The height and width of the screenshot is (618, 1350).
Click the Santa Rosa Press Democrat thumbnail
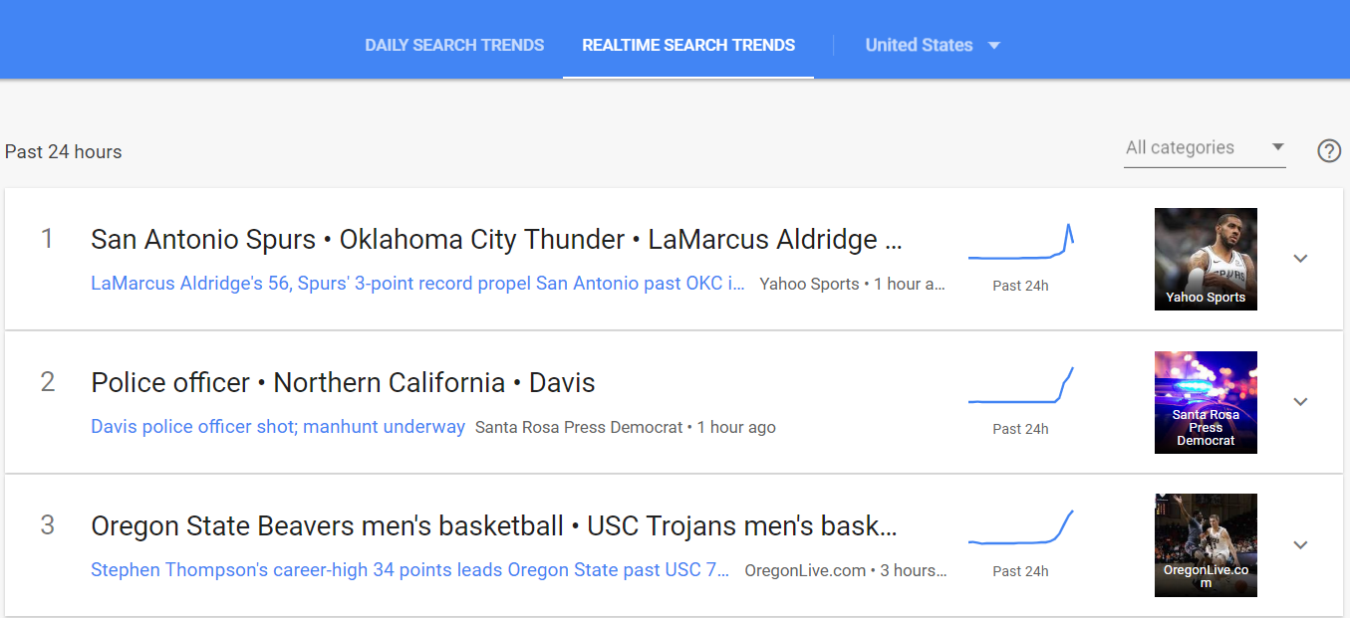1206,402
